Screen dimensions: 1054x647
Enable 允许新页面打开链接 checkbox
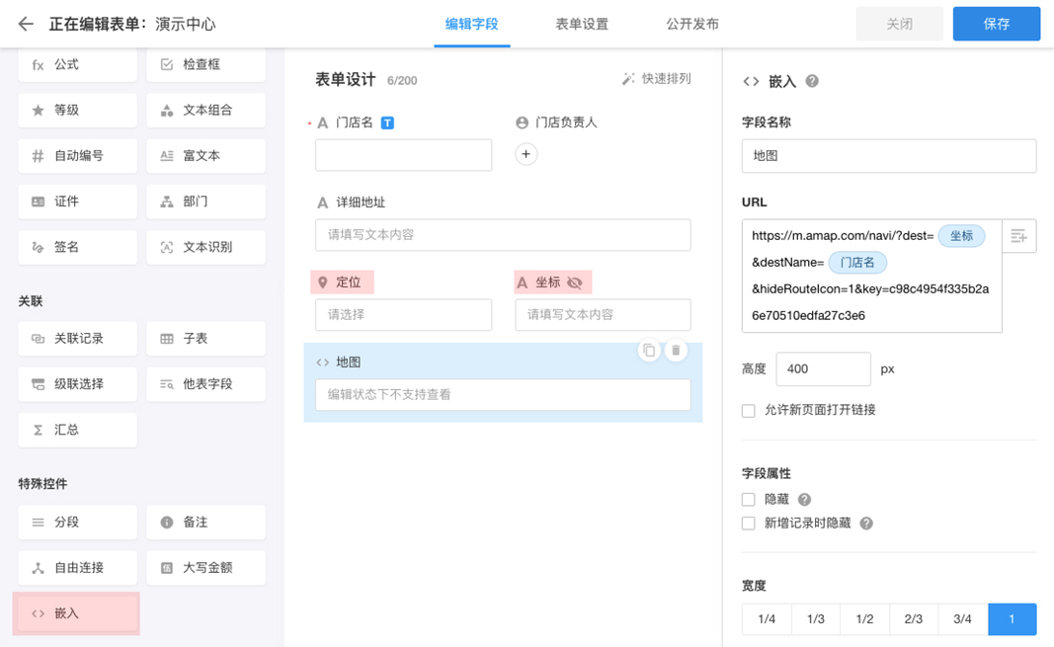[748, 411]
